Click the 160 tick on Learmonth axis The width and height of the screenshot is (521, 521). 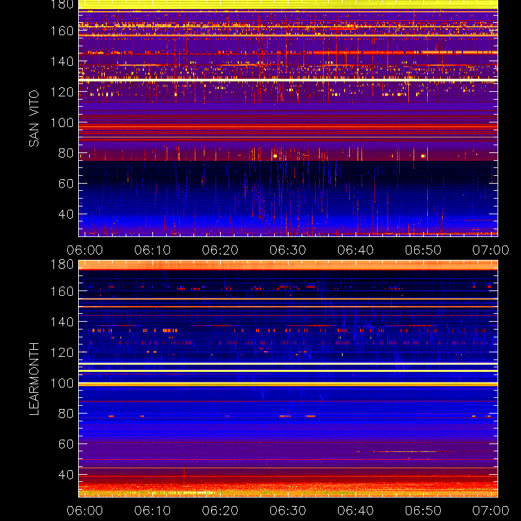(x=62, y=291)
